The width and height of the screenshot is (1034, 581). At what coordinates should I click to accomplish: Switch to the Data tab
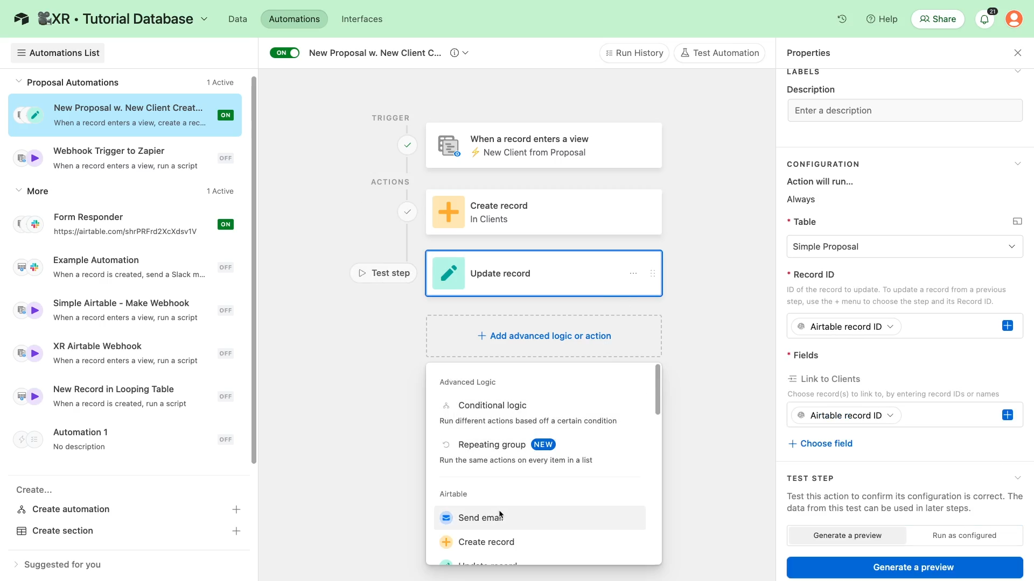(237, 19)
